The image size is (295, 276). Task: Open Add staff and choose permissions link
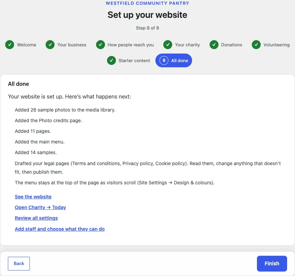tap(60, 229)
